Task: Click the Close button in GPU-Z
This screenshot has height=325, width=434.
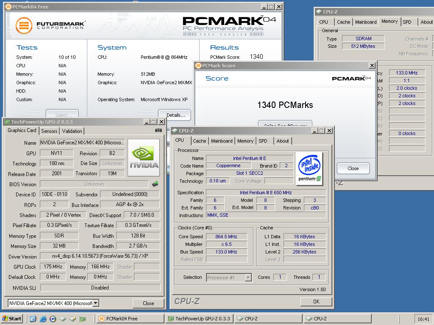Action: [148, 303]
